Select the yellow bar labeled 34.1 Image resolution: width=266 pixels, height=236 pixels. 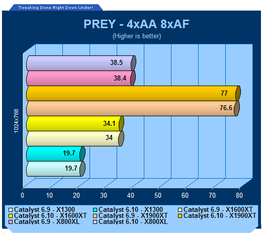(x=75, y=124)
